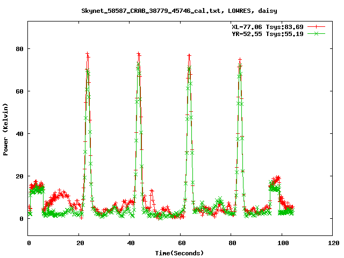Viewport: 344px width, 258px height.
Task: Click the top of the third peak near 63 seconds
Action: click(189, 56)
